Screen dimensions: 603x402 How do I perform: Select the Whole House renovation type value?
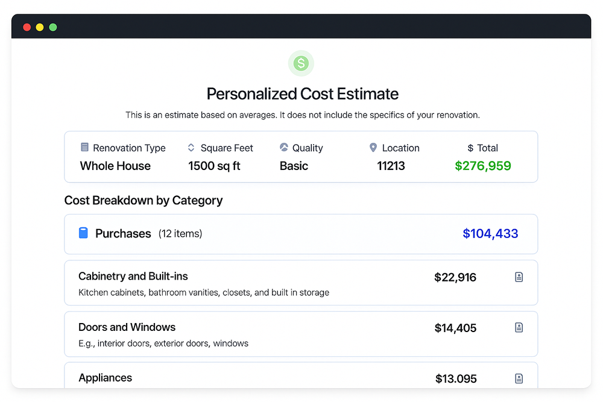coord(115,166)
